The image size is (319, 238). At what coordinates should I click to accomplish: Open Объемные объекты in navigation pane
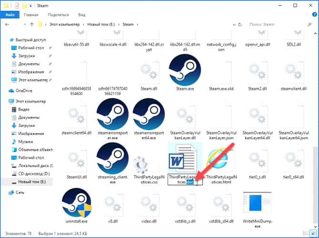pyautogui.click(x=35, y=150)
